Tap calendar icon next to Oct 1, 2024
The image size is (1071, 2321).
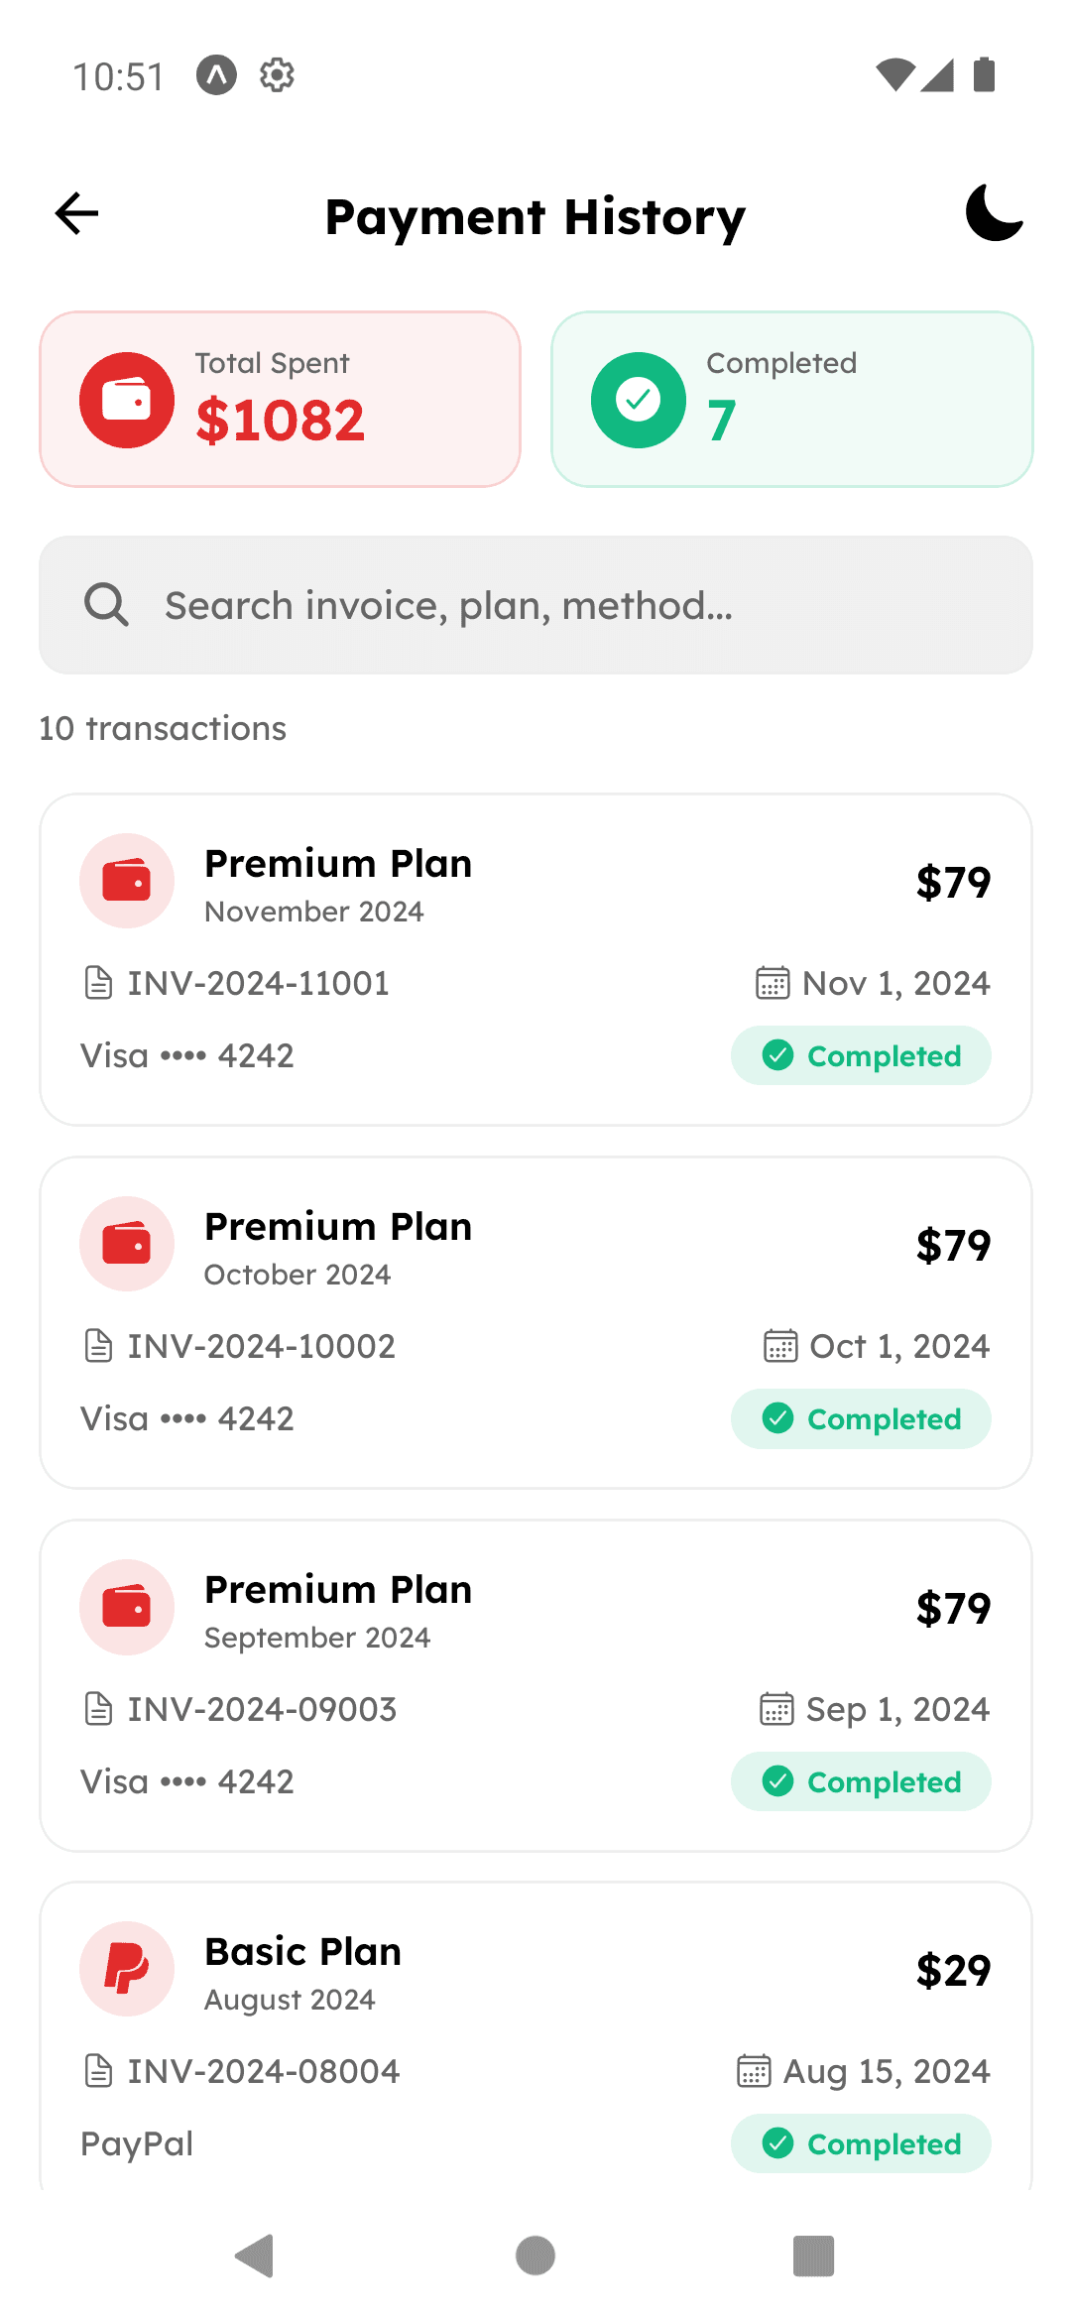[780, 1346]
